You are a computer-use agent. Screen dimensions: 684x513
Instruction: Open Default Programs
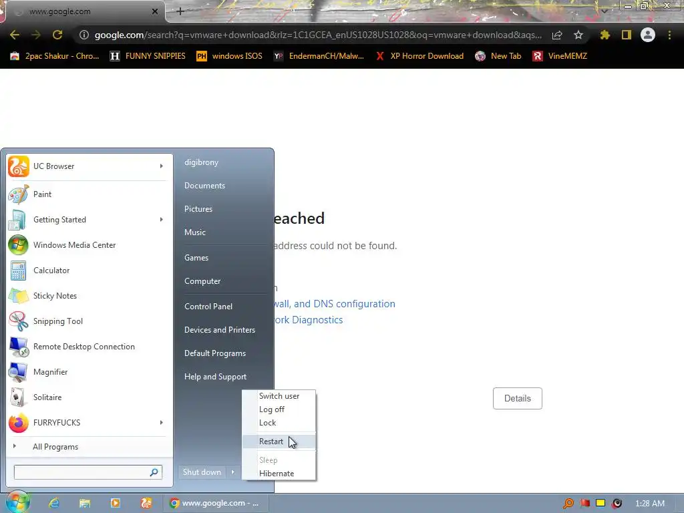215,353
